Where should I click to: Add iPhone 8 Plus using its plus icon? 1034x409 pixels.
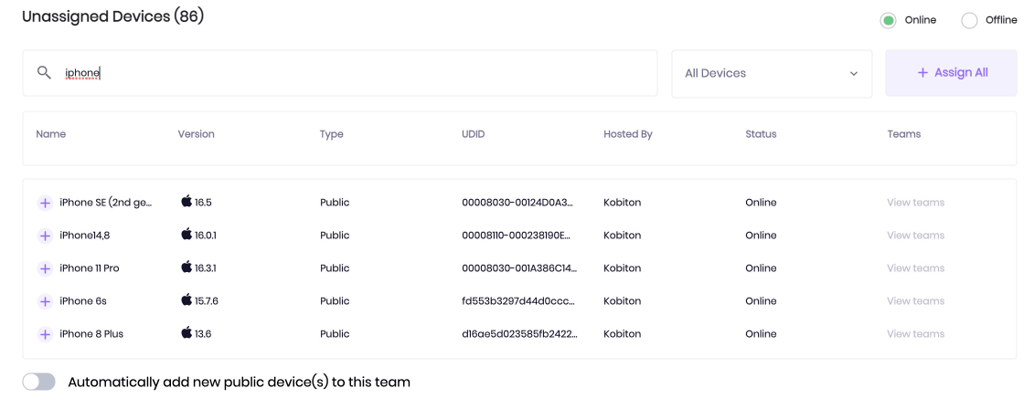(x=45, y=334)
